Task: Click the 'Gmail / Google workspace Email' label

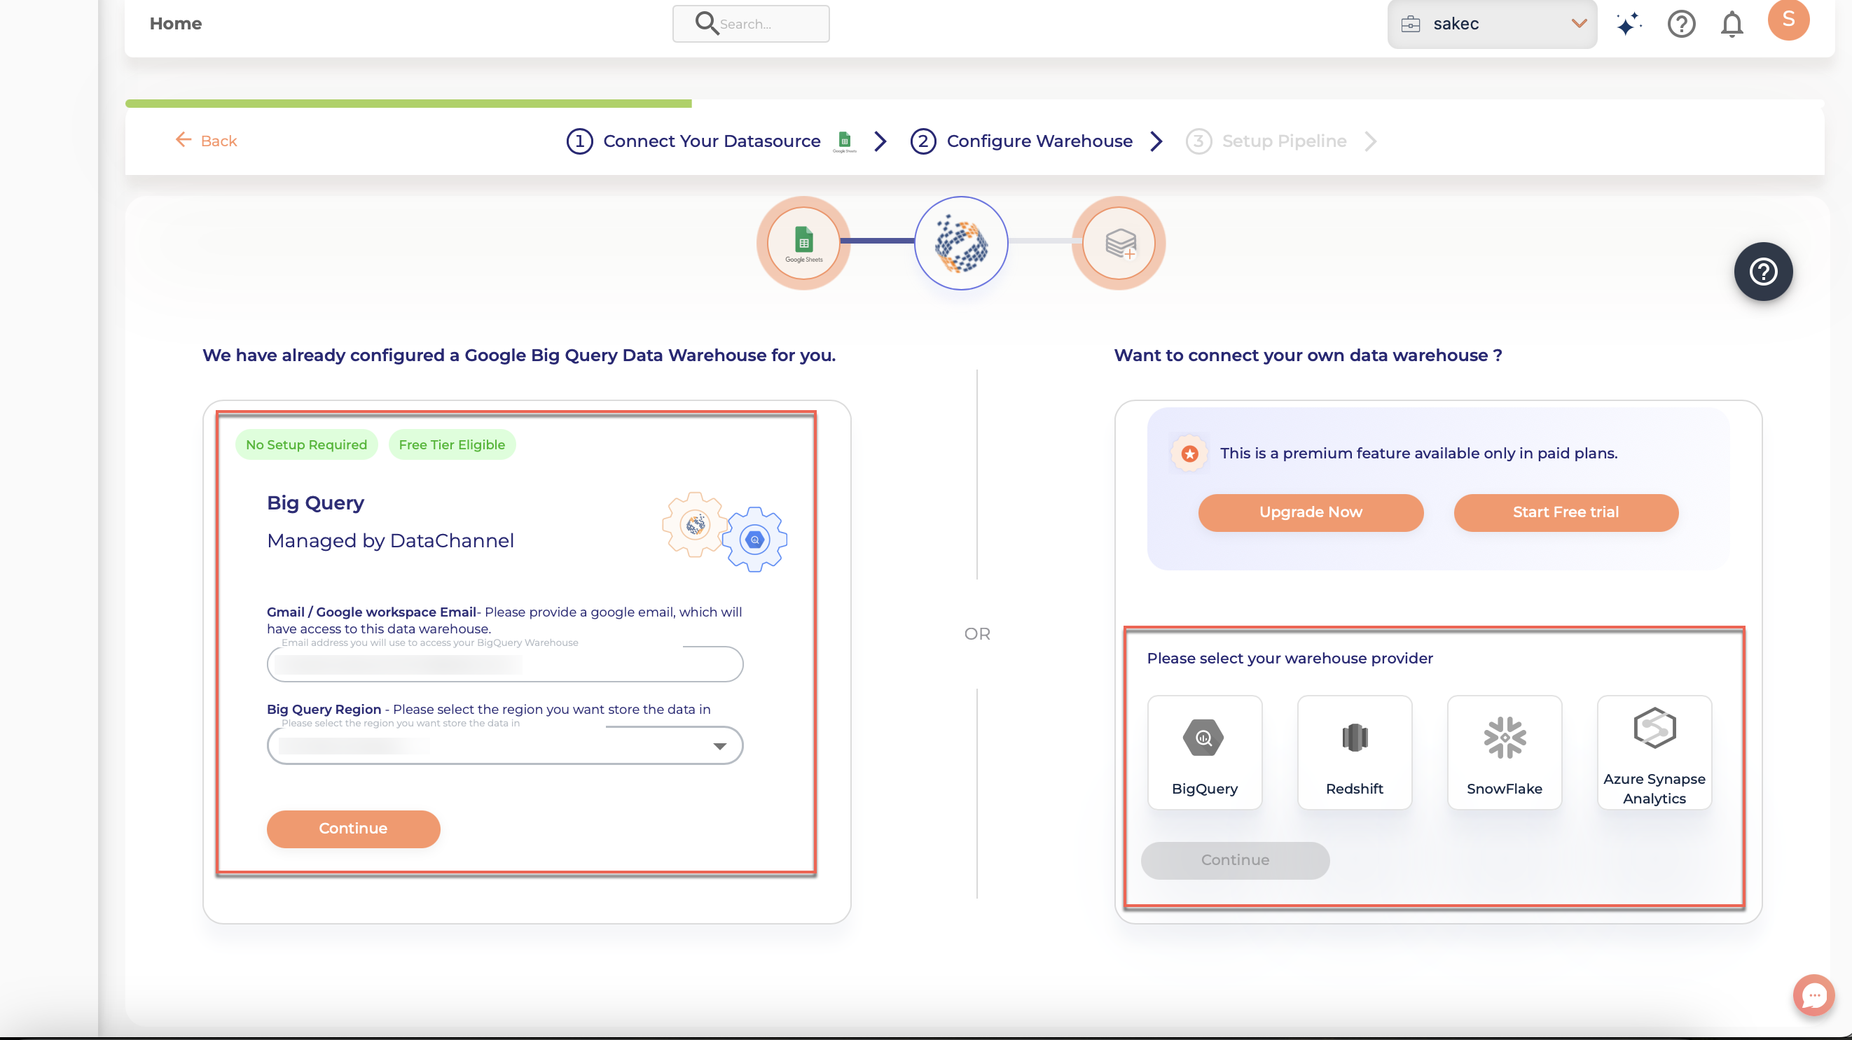Action: 371,612
